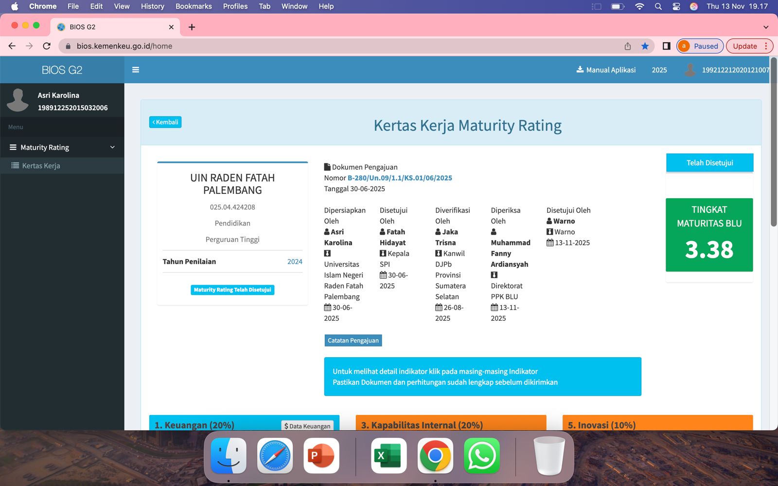Click the share icon in address bar
778x486 pixels.
pos(628,46)
